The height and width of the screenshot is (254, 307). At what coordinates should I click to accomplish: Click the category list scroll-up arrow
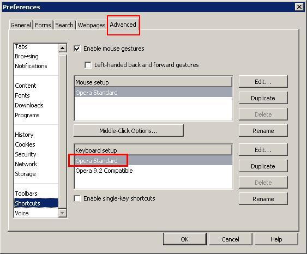pos(63,48)
